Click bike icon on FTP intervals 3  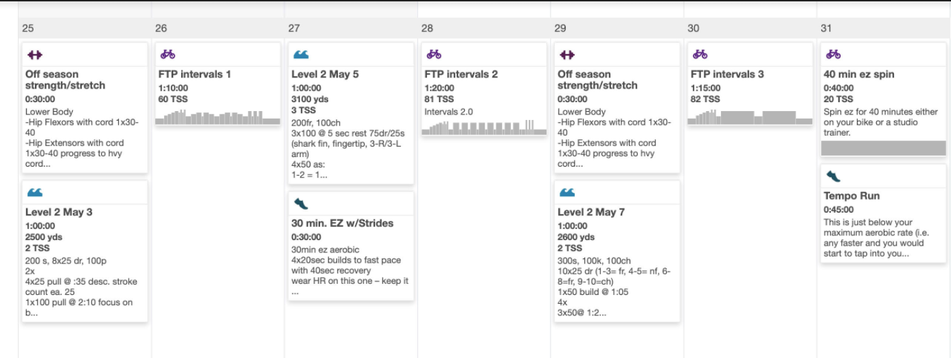(x=700, y=54)
